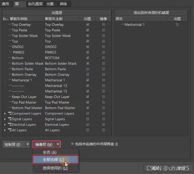Image resolution: width=194 pixels, height=174 pixels.
Task: Enable 镜像 for Mechanical 1 row
Action: (104, 80)
